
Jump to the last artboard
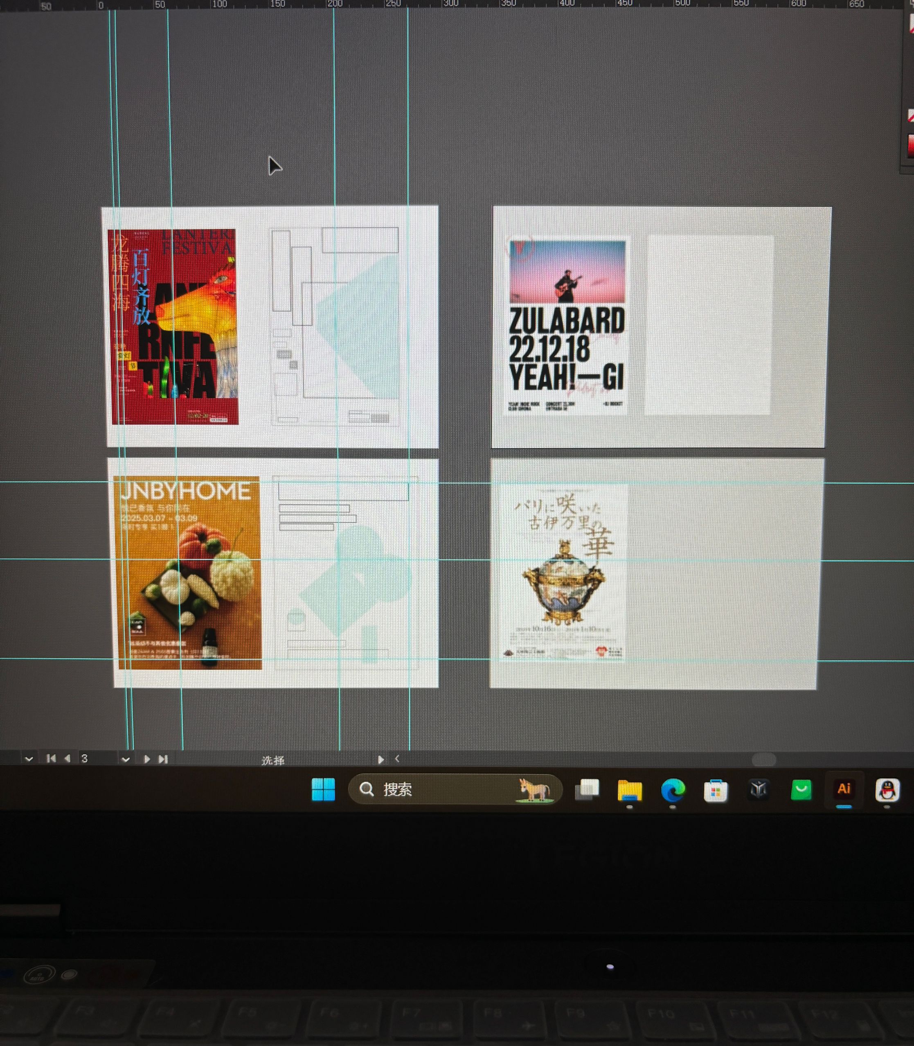(x=163, y=759)
